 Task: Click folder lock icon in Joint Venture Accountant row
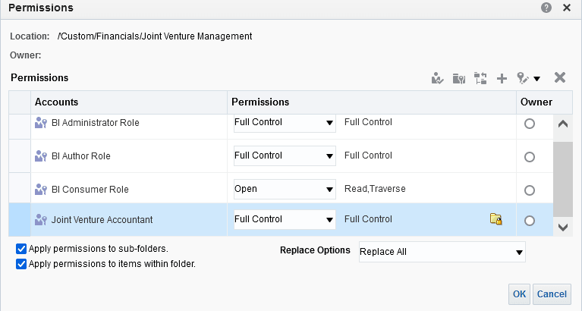coord(495,220)
